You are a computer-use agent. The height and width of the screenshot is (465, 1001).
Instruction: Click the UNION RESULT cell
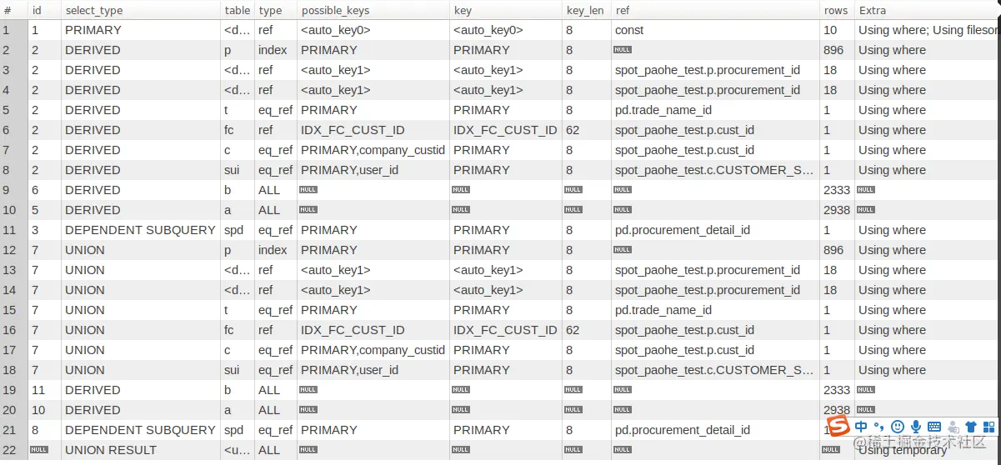[x=111, y=450]
